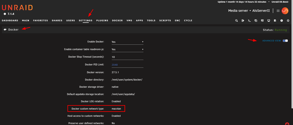Click the Status: Running text
This screenshot has width=293, height=125.
coord(275,30)
